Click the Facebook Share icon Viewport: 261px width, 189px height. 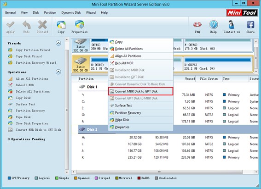tap(250, 25)
